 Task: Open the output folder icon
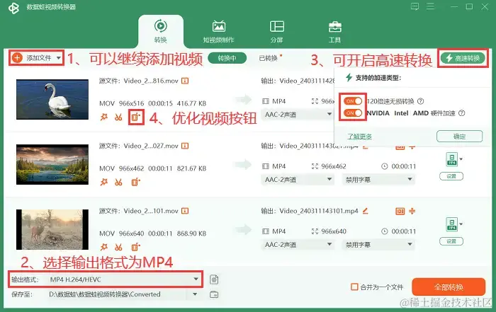coord(214,294)
